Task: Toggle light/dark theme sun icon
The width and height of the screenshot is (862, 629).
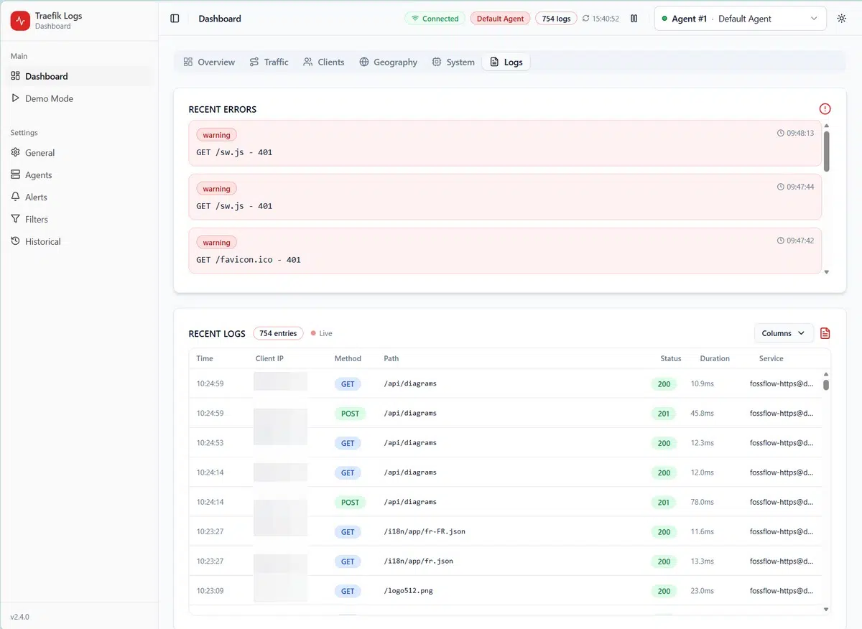Action: click(x=842, y=19)
